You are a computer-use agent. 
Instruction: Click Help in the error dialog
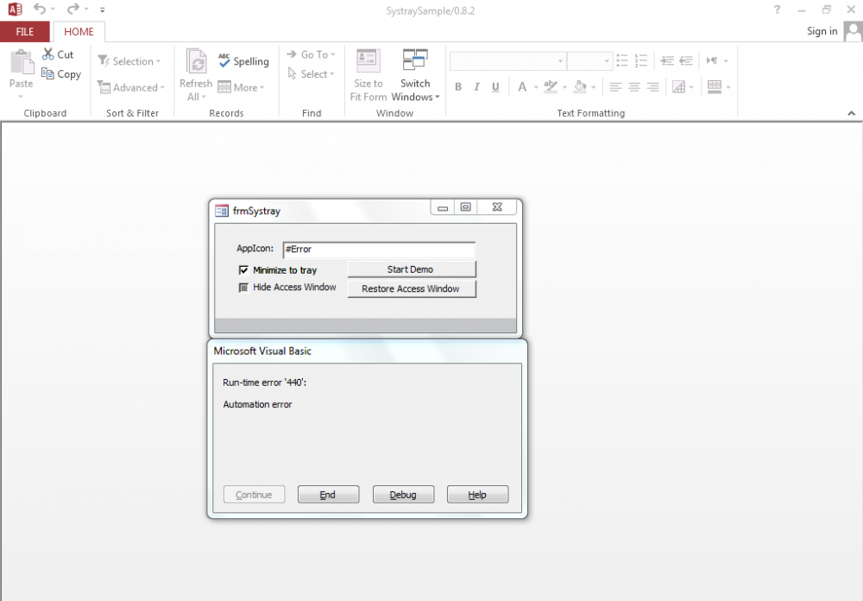pyautogui.click(x=477, y=495)
